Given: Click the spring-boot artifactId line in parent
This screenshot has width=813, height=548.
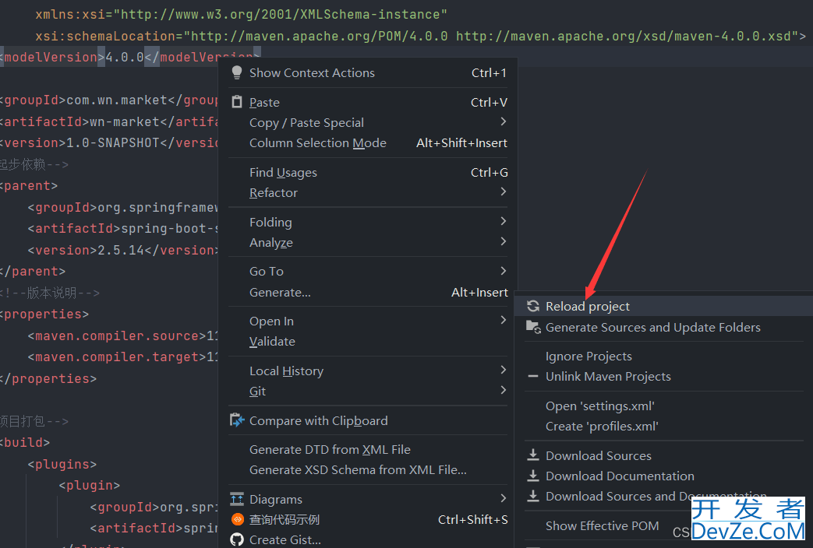Looking at the screenshot, I should (x=123, y=228).
